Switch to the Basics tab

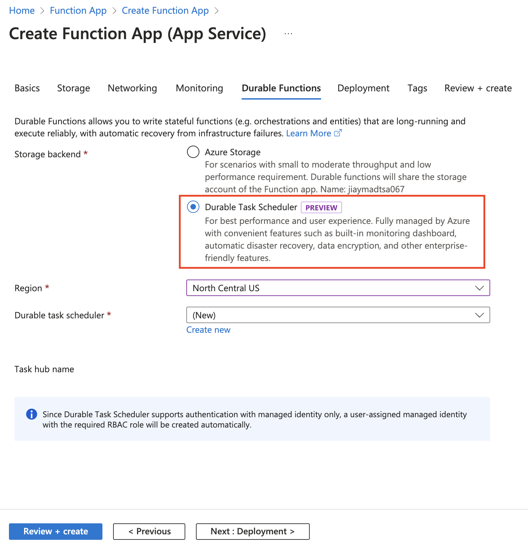tap(27, 88)
